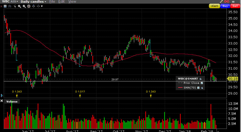Click the second magnifier zoom icon

[x=24, y=6]
